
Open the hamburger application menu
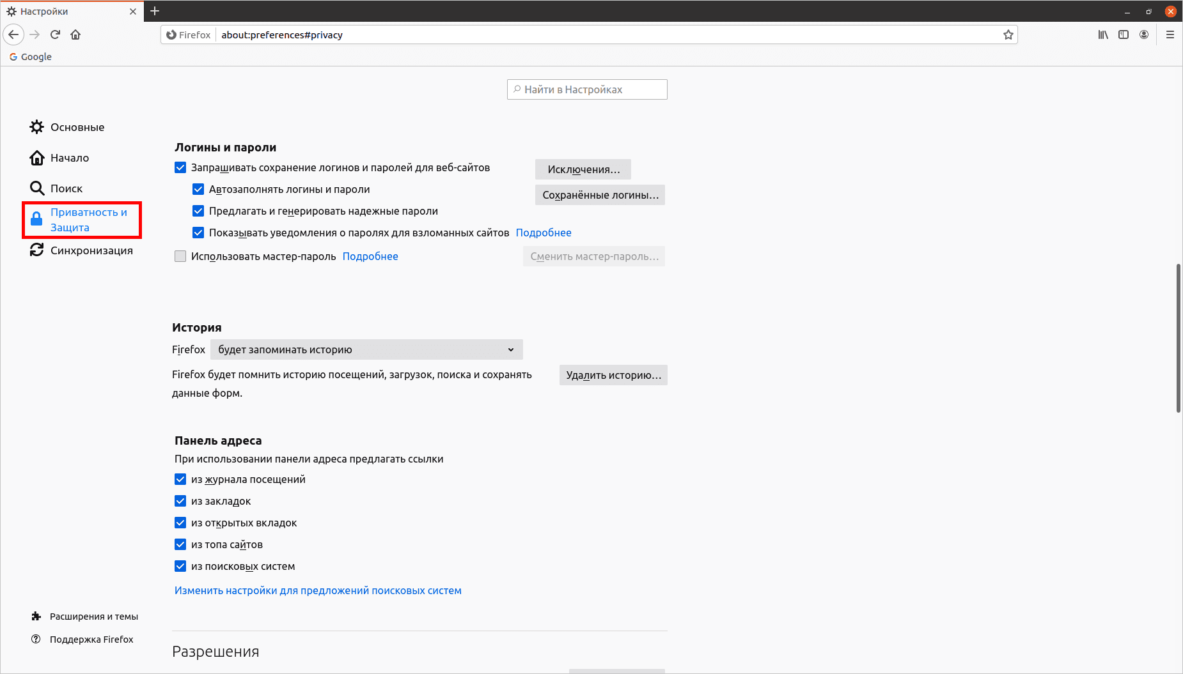(x=1170, y=34)
